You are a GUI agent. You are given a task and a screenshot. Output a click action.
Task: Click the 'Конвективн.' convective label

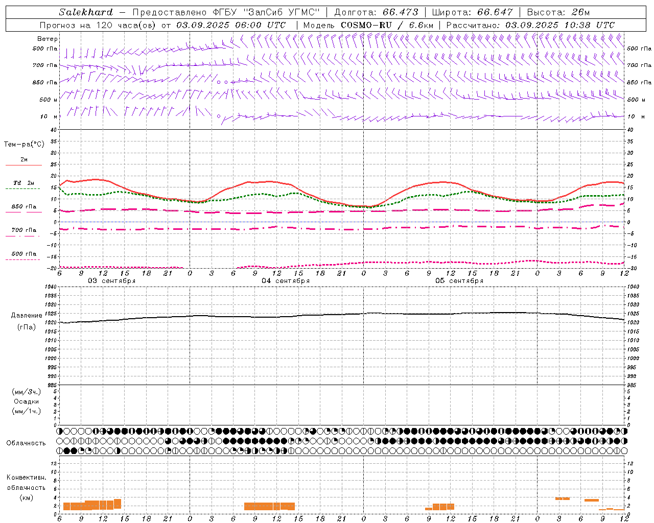27,478
